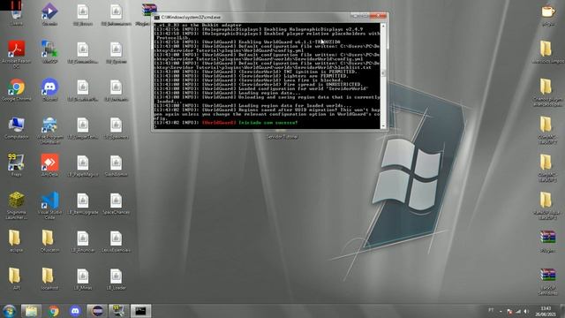Screen dimensions: 565x318
Task: Click the scroll-up arrow in cmd window
Action: (x=383, y=26)
